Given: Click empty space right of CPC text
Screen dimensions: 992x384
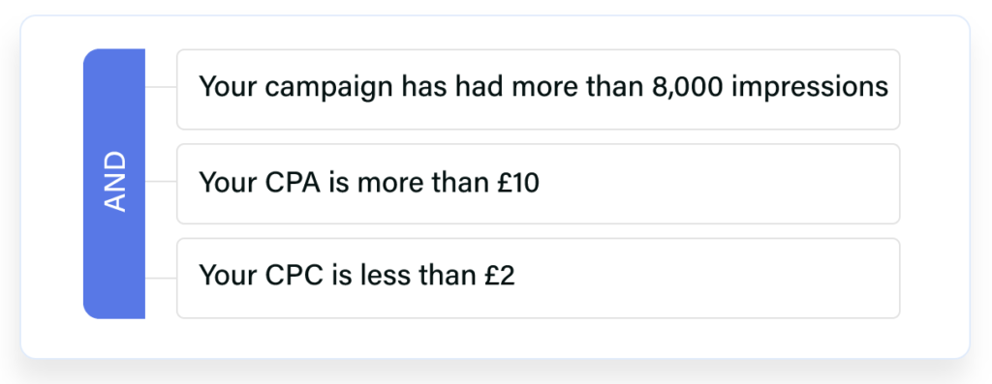Looking at the screenshot, I should pyautogui.click(x=705, y=279).
